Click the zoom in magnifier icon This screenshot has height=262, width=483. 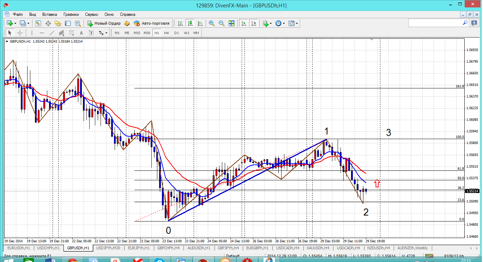click(x=212, y=23)
